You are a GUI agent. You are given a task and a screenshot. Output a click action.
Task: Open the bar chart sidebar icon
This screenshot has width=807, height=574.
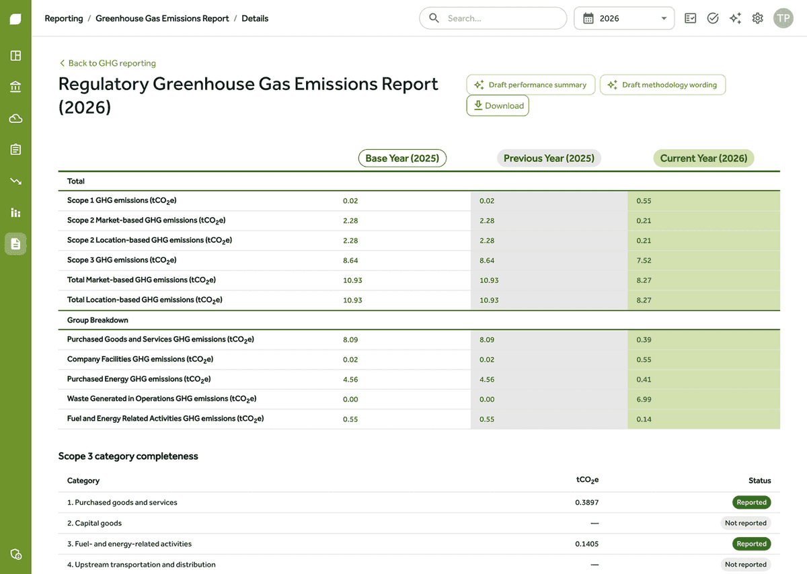point(15,212)
